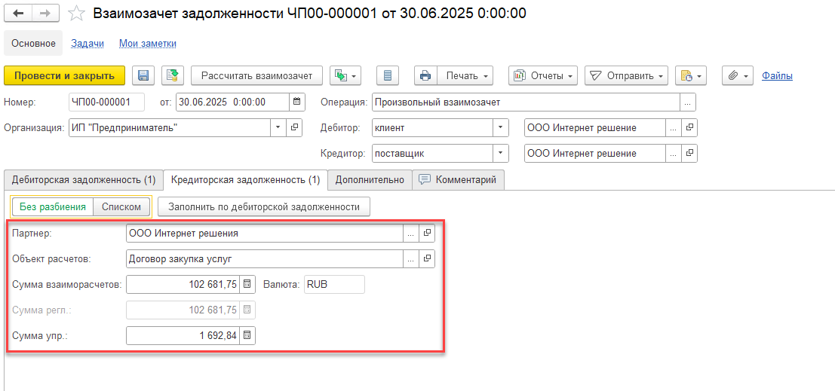Click the Объект расчетов input field
Screen dimensions: 835x391
coord(265,259)
